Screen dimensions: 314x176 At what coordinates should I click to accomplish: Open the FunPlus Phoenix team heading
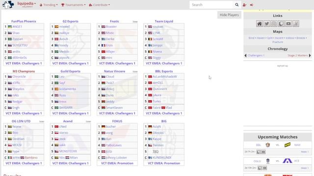pyautogui.click(x=24, y=21)
